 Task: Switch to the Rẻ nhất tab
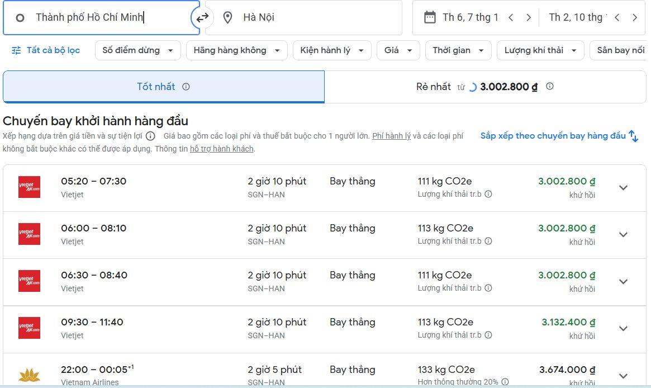(485, 87)
